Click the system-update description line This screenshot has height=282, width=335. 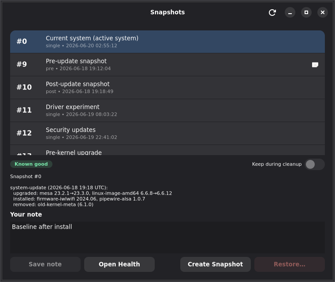click(59, 188)
